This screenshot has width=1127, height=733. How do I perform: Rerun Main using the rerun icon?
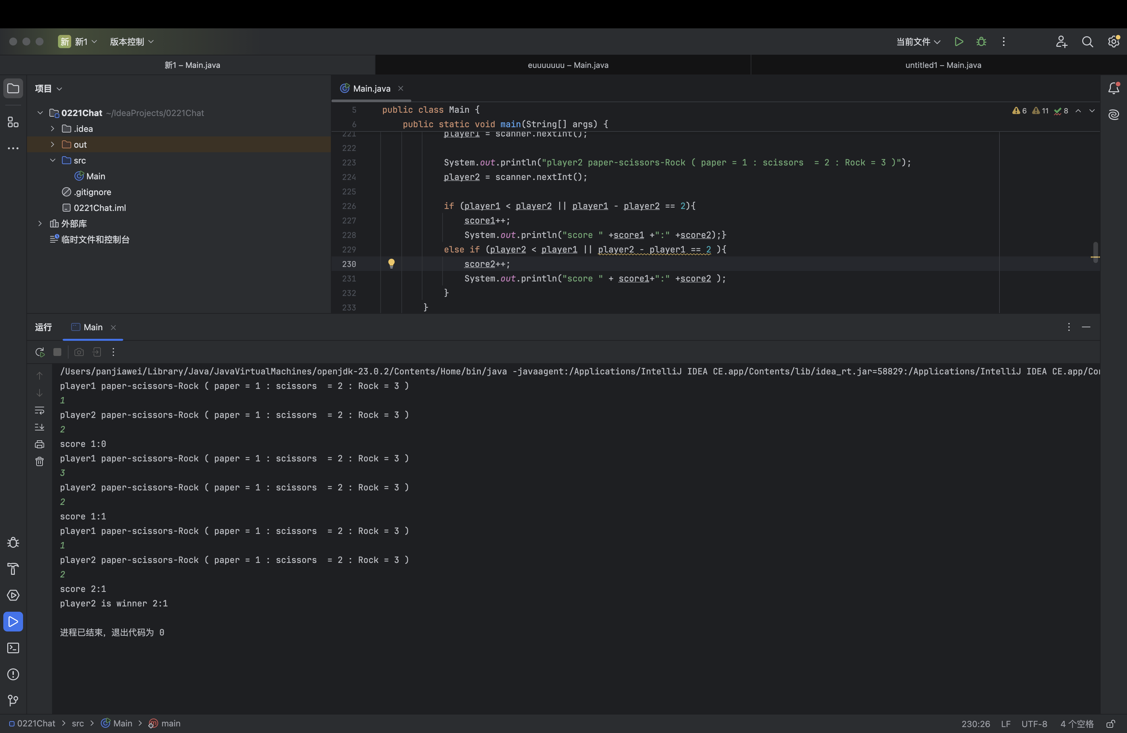(x=40, y=352)
